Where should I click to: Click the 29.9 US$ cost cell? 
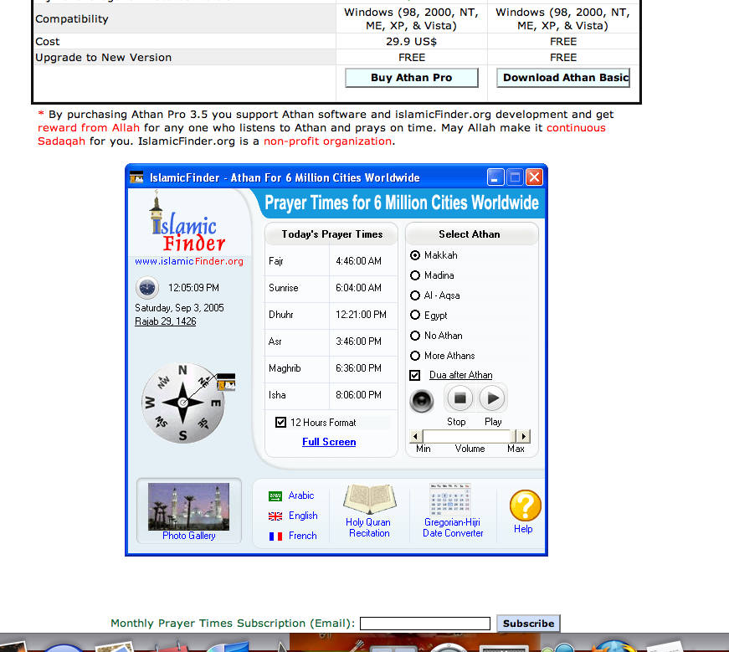(x=412, y=42)
